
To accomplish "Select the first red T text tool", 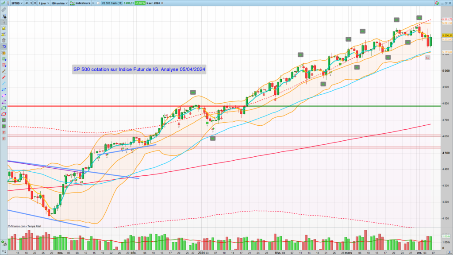I will (4, 132).
